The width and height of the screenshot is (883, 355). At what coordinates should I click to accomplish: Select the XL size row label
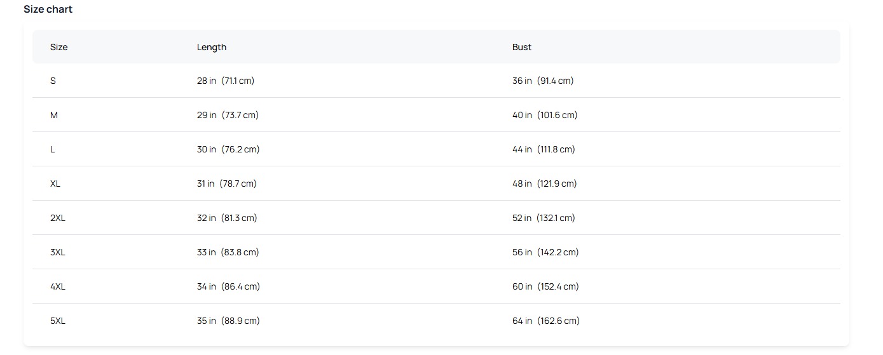[x=55, y=184]
